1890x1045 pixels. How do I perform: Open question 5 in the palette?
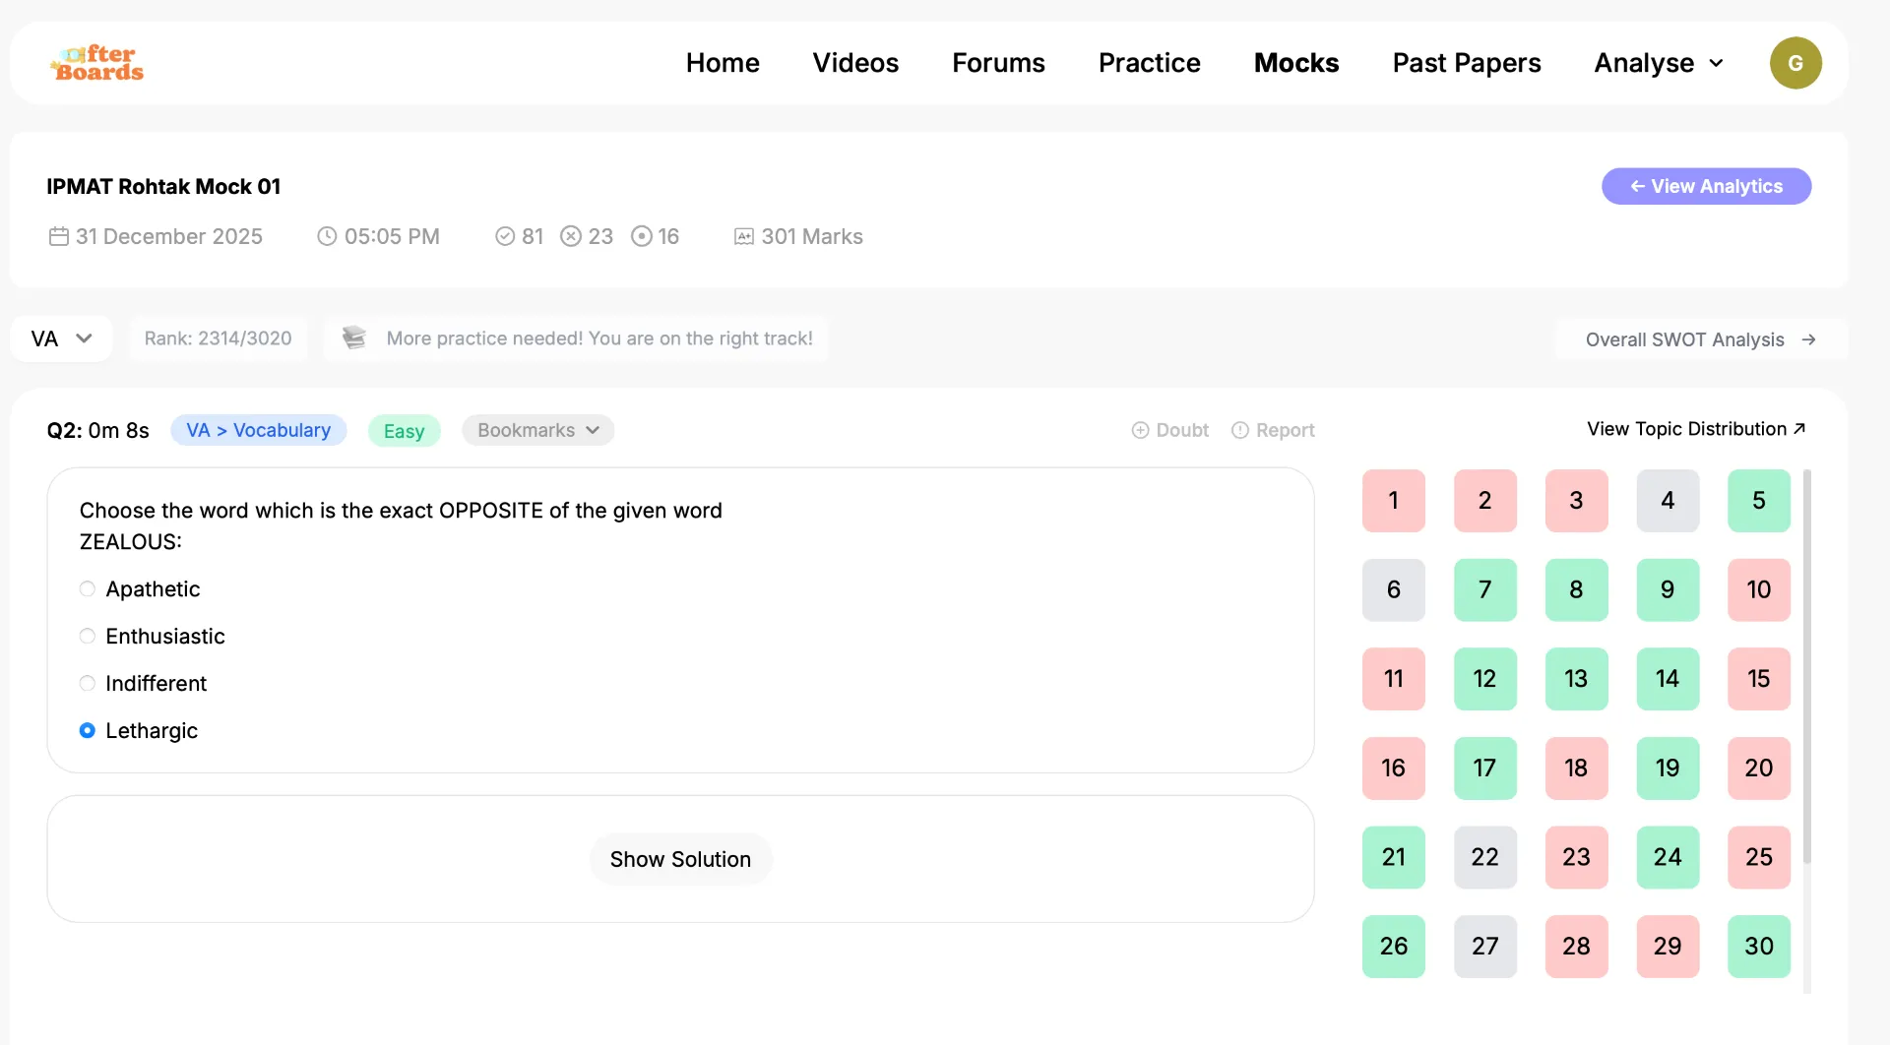(x=1759, y=500)
